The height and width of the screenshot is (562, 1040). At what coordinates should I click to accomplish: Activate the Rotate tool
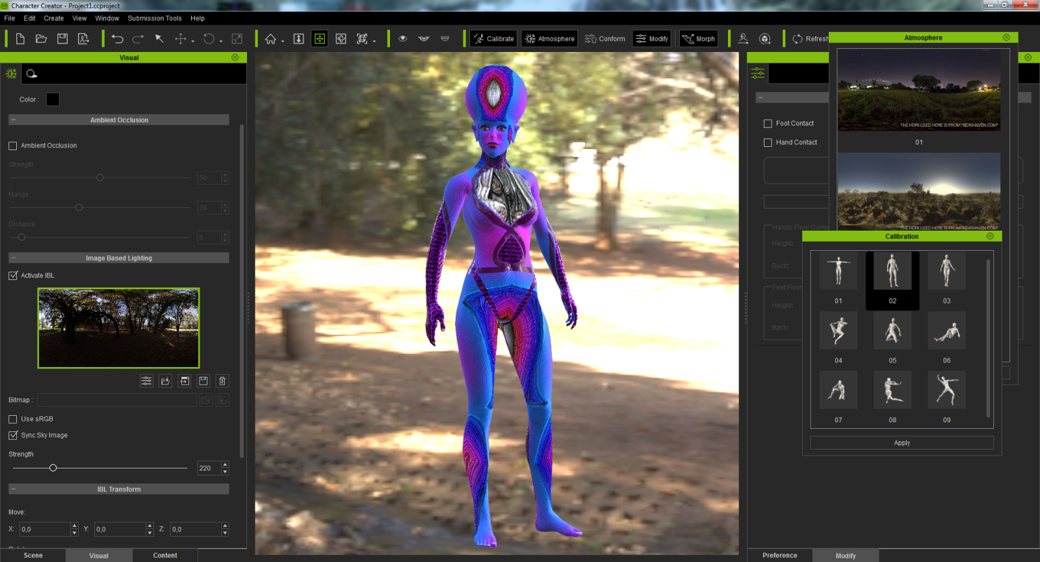(x=208, y=39)
